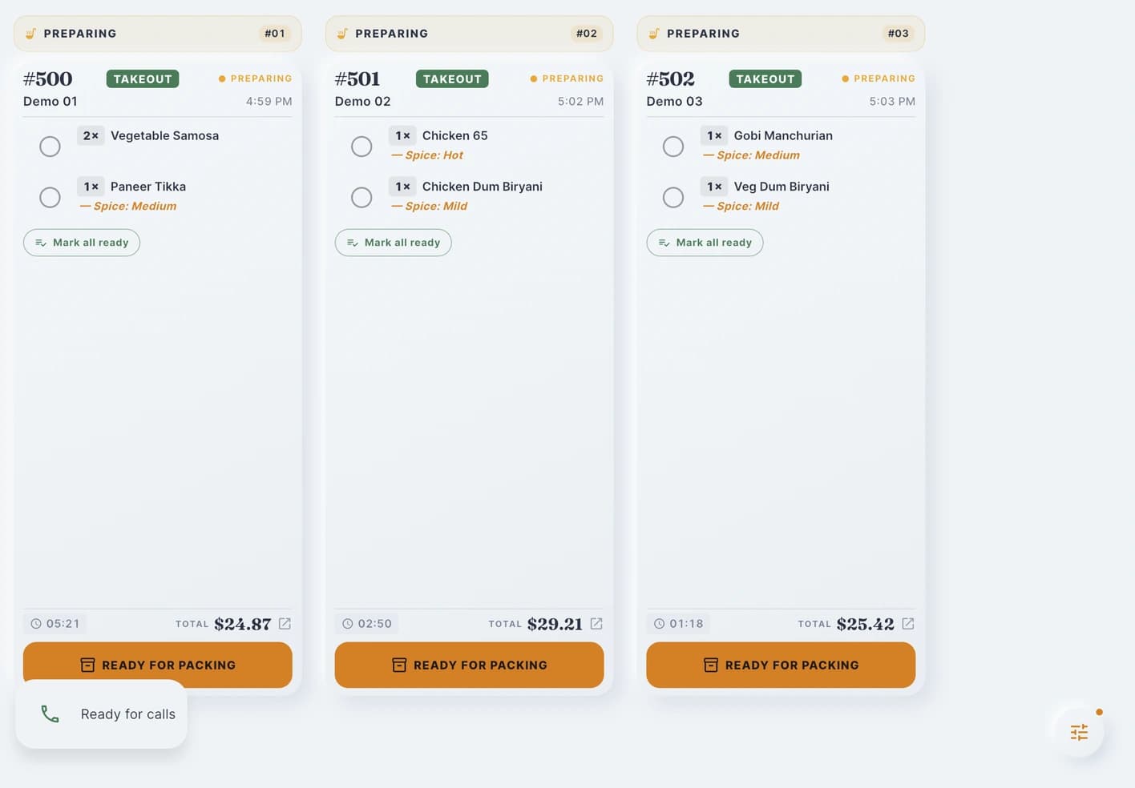
Task: Click TAKEOUT badge on order #500
Action: click(143, 79)
